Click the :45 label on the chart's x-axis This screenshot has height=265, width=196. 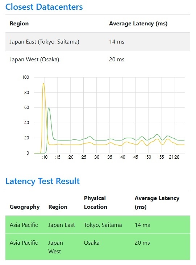[x=135, y=157]
